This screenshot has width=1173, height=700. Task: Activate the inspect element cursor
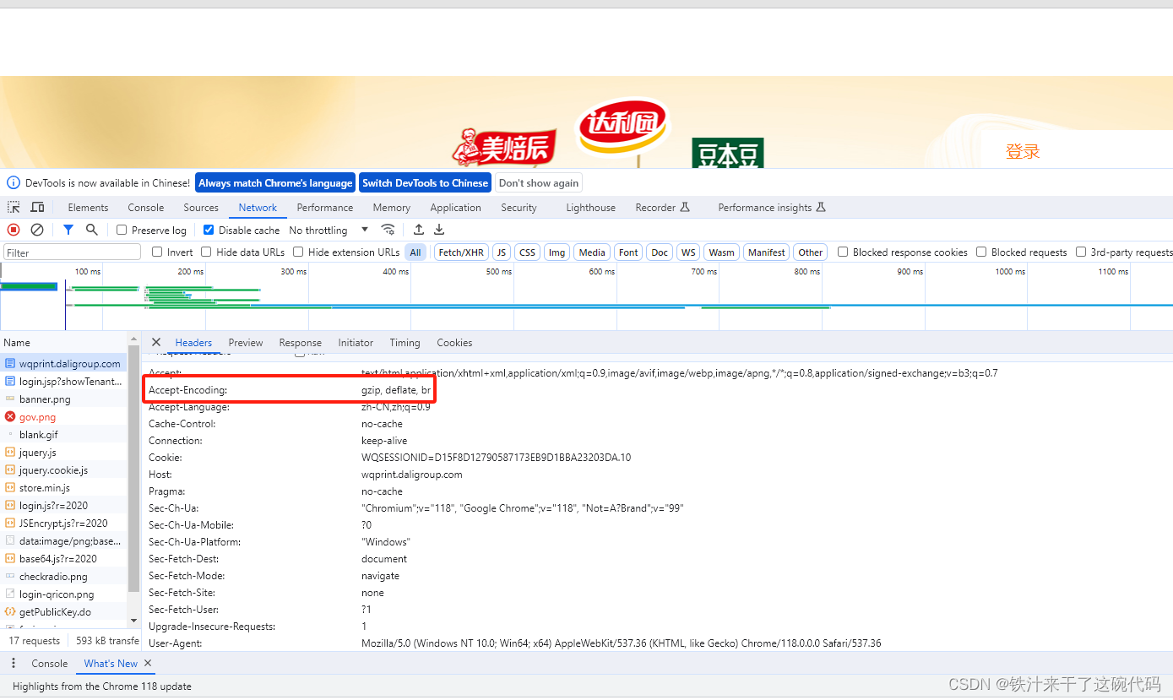click(13, 207)
